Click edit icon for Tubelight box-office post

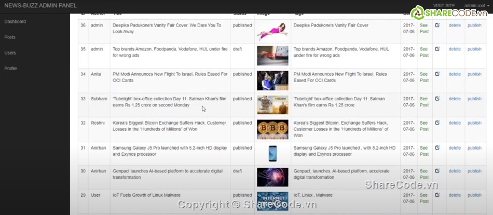point(437,99)
